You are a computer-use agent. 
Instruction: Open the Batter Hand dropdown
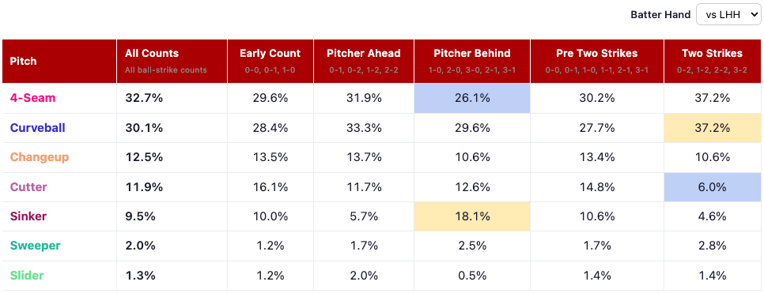(728, 14)
